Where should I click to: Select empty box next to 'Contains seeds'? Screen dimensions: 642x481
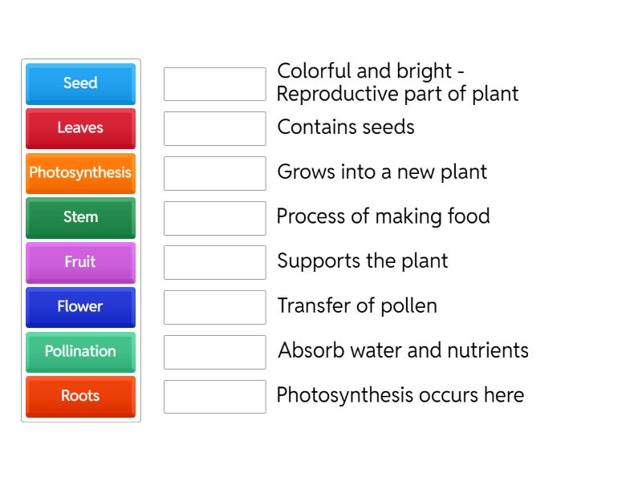214,128
